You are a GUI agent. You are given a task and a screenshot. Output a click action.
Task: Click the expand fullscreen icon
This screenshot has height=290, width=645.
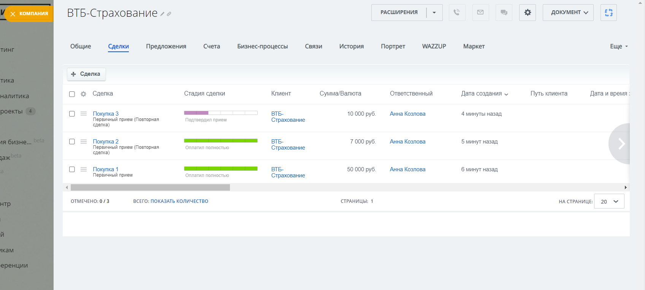(x=609, y=13)
